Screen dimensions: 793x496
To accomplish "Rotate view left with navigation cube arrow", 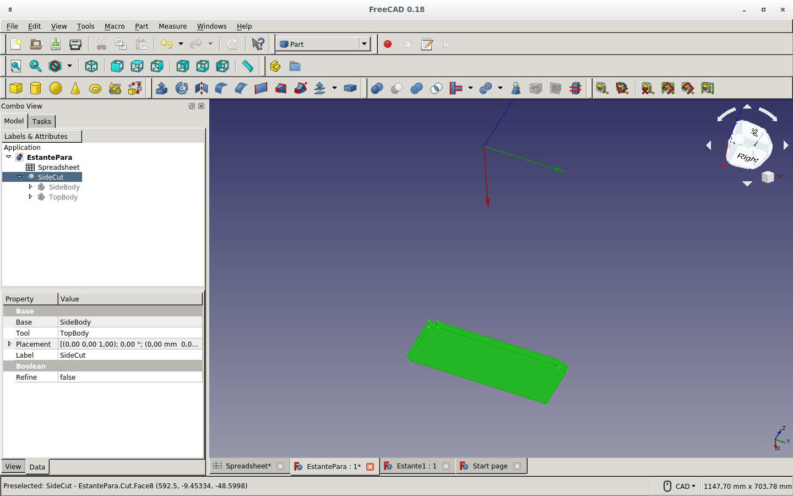I will [x=709, y=145].
